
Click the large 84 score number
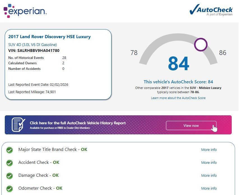tap(178, 64)
